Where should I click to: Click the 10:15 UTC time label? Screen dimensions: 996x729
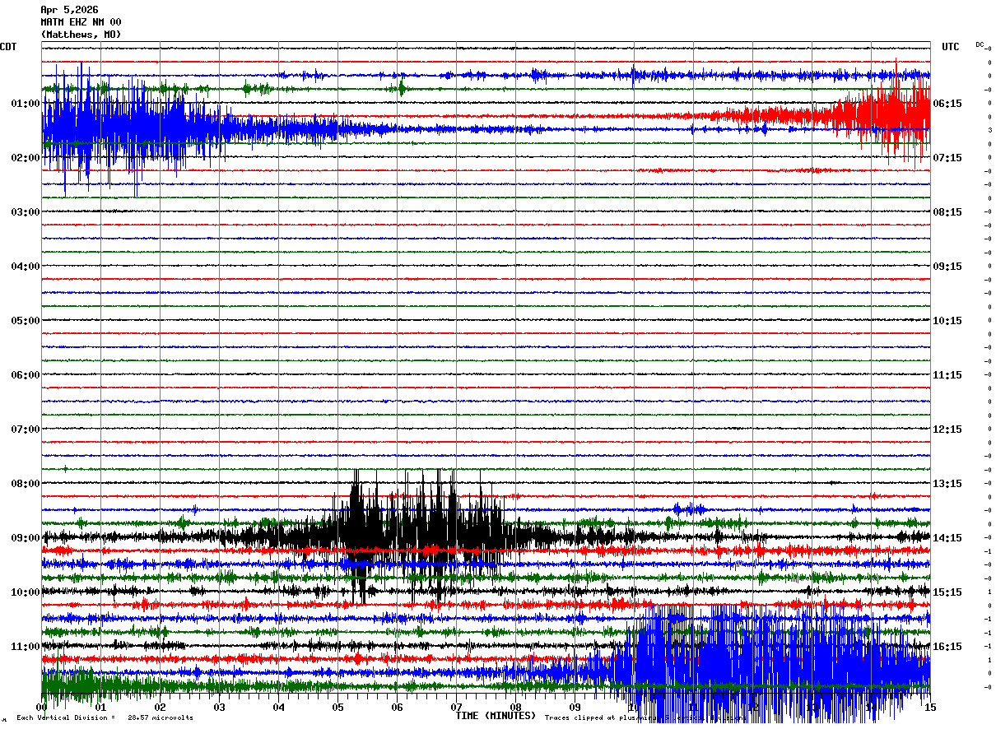948,321
